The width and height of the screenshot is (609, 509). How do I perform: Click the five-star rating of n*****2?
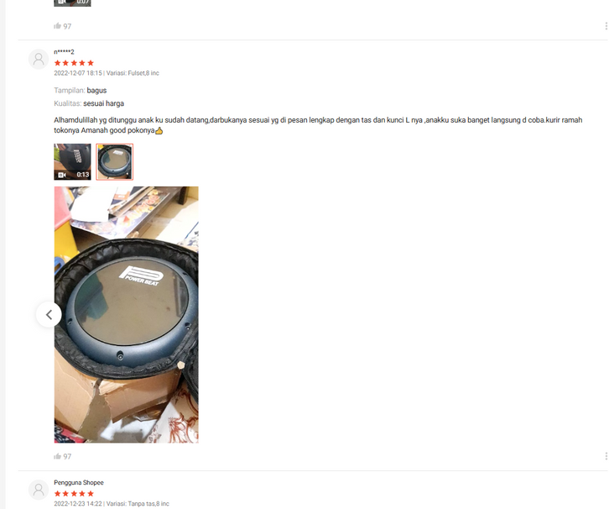point(74,63)
